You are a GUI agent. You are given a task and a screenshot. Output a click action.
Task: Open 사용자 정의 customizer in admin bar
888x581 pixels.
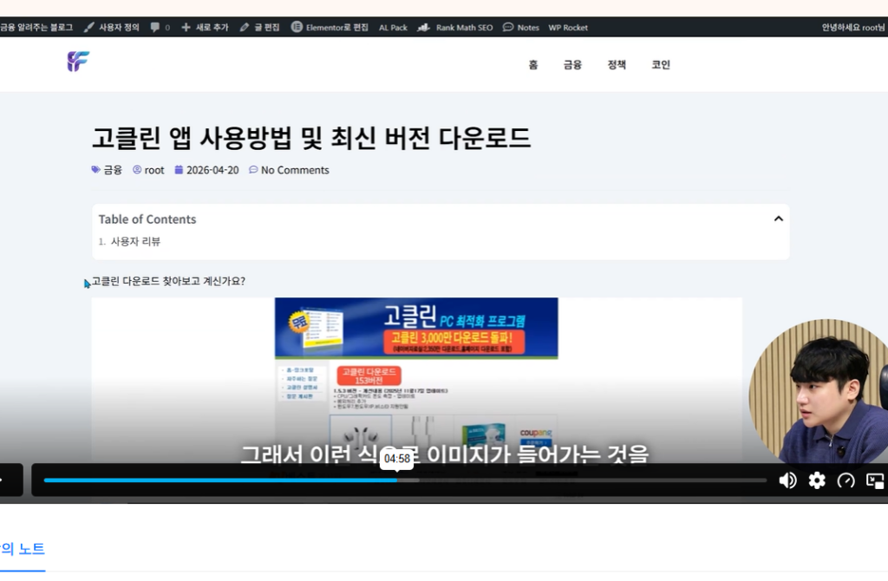112,27
